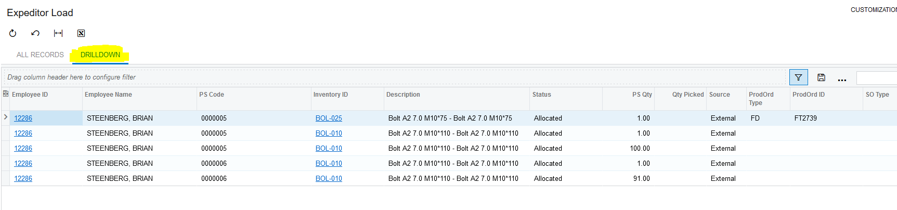The image size is (897, 210).
Task: Open employee 12286 link in first row
Action: click(23, 118)
